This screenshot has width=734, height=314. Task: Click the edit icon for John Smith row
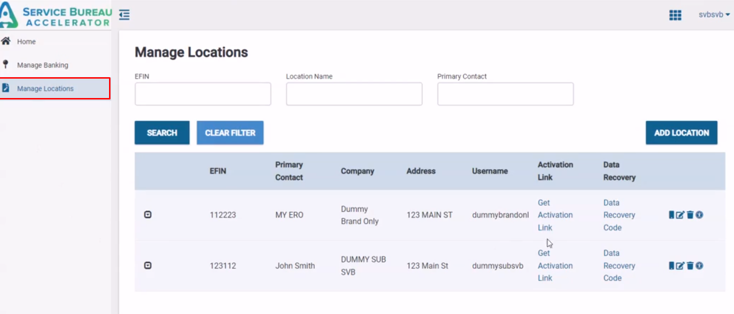click(680, 266)
